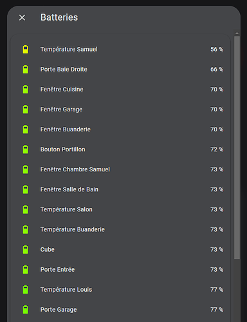Open the Cube battery icon

(x=25, y=249)
